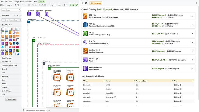Open the Edit menu

[x=6, y=2]
